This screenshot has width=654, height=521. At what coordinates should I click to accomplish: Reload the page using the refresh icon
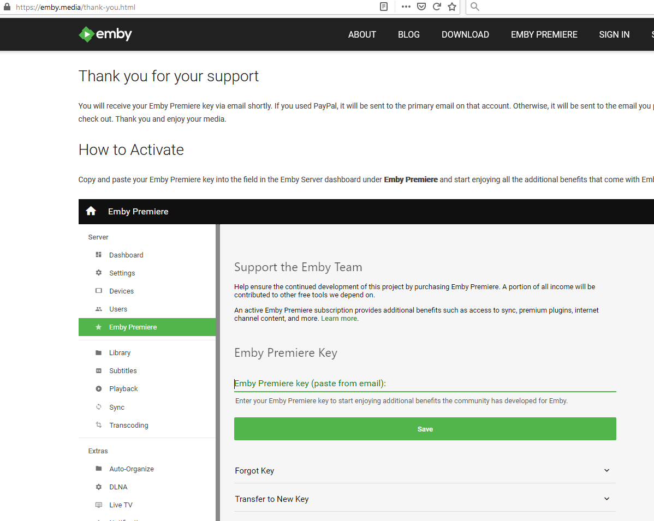point(437,7)
